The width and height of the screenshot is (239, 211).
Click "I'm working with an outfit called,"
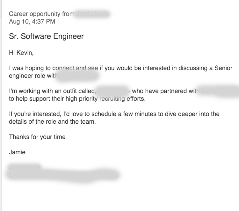tap(53, 91)
